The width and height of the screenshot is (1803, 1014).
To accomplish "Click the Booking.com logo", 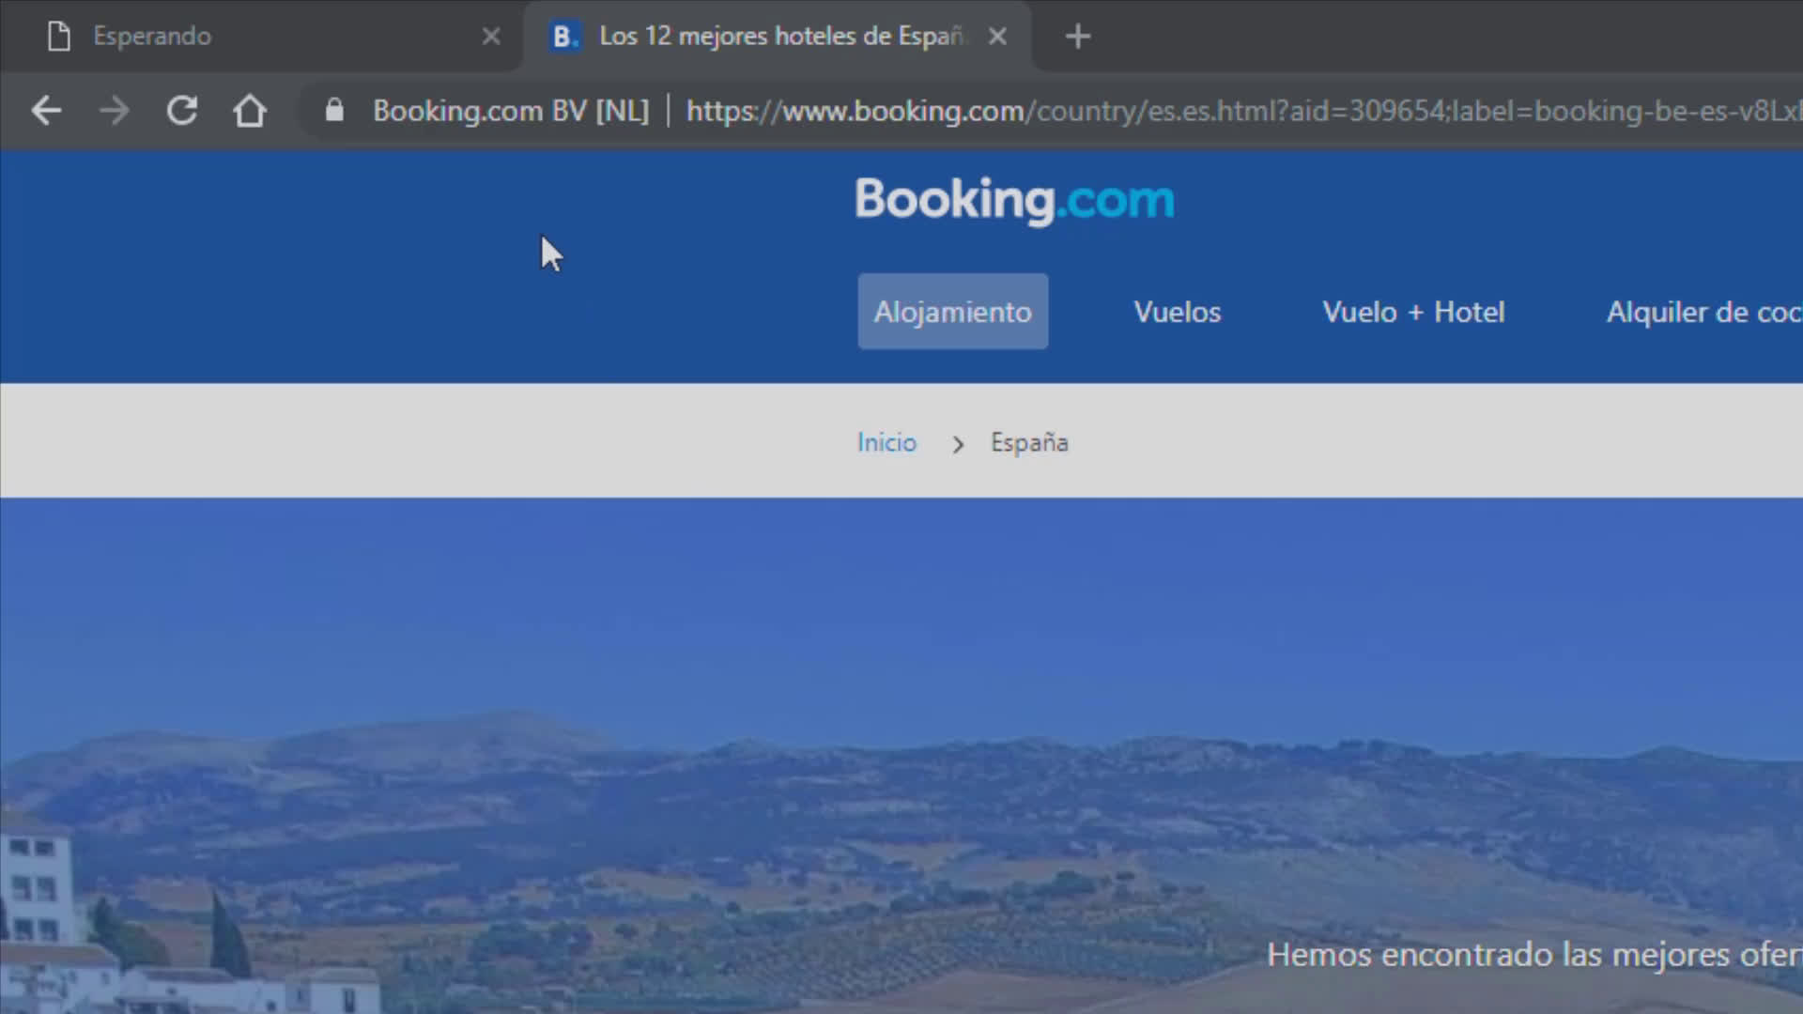I will (1014, 200).
